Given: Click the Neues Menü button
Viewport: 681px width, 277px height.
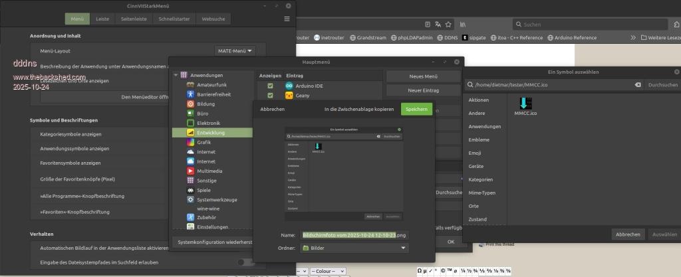Looking at the screenshot, I should [x=423, y=76].
